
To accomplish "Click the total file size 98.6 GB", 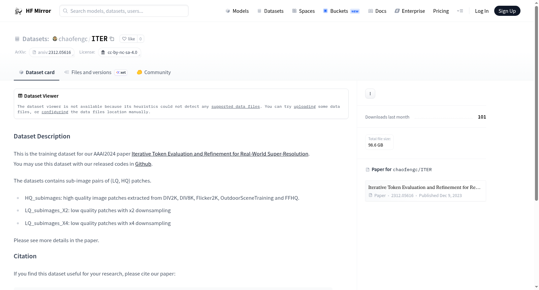I will pyautogui.click(x=376, y=145).
